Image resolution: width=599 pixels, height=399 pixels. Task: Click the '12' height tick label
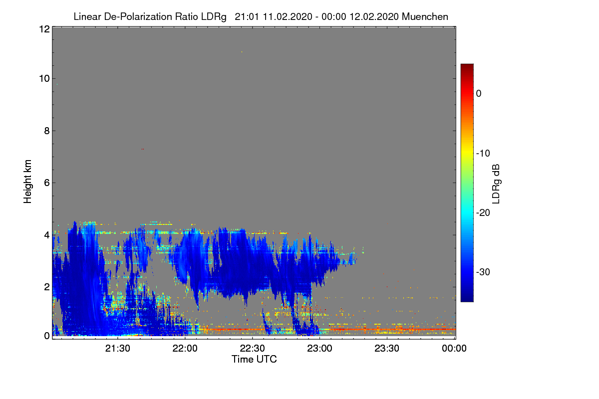point(43,29)
